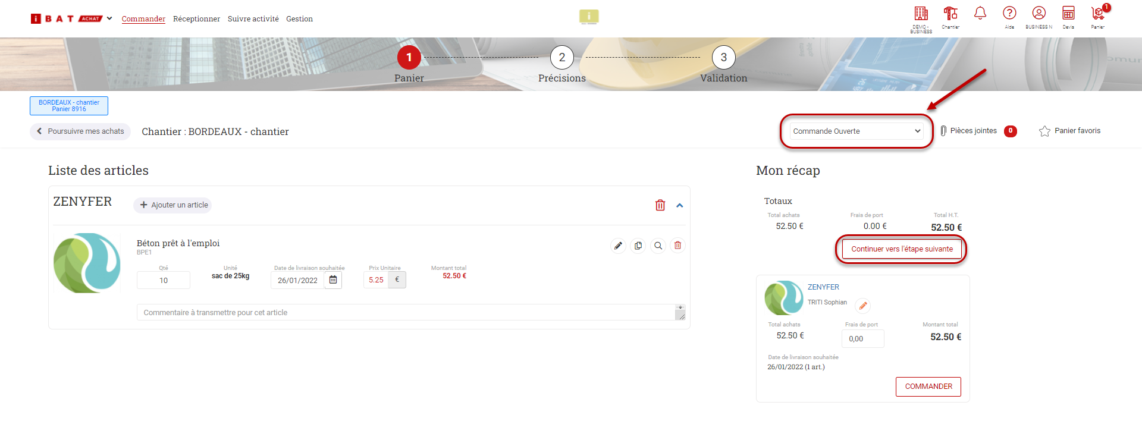Open the delivery date calendar picker
The image size is (1142, 421).
tap(333, 280)
